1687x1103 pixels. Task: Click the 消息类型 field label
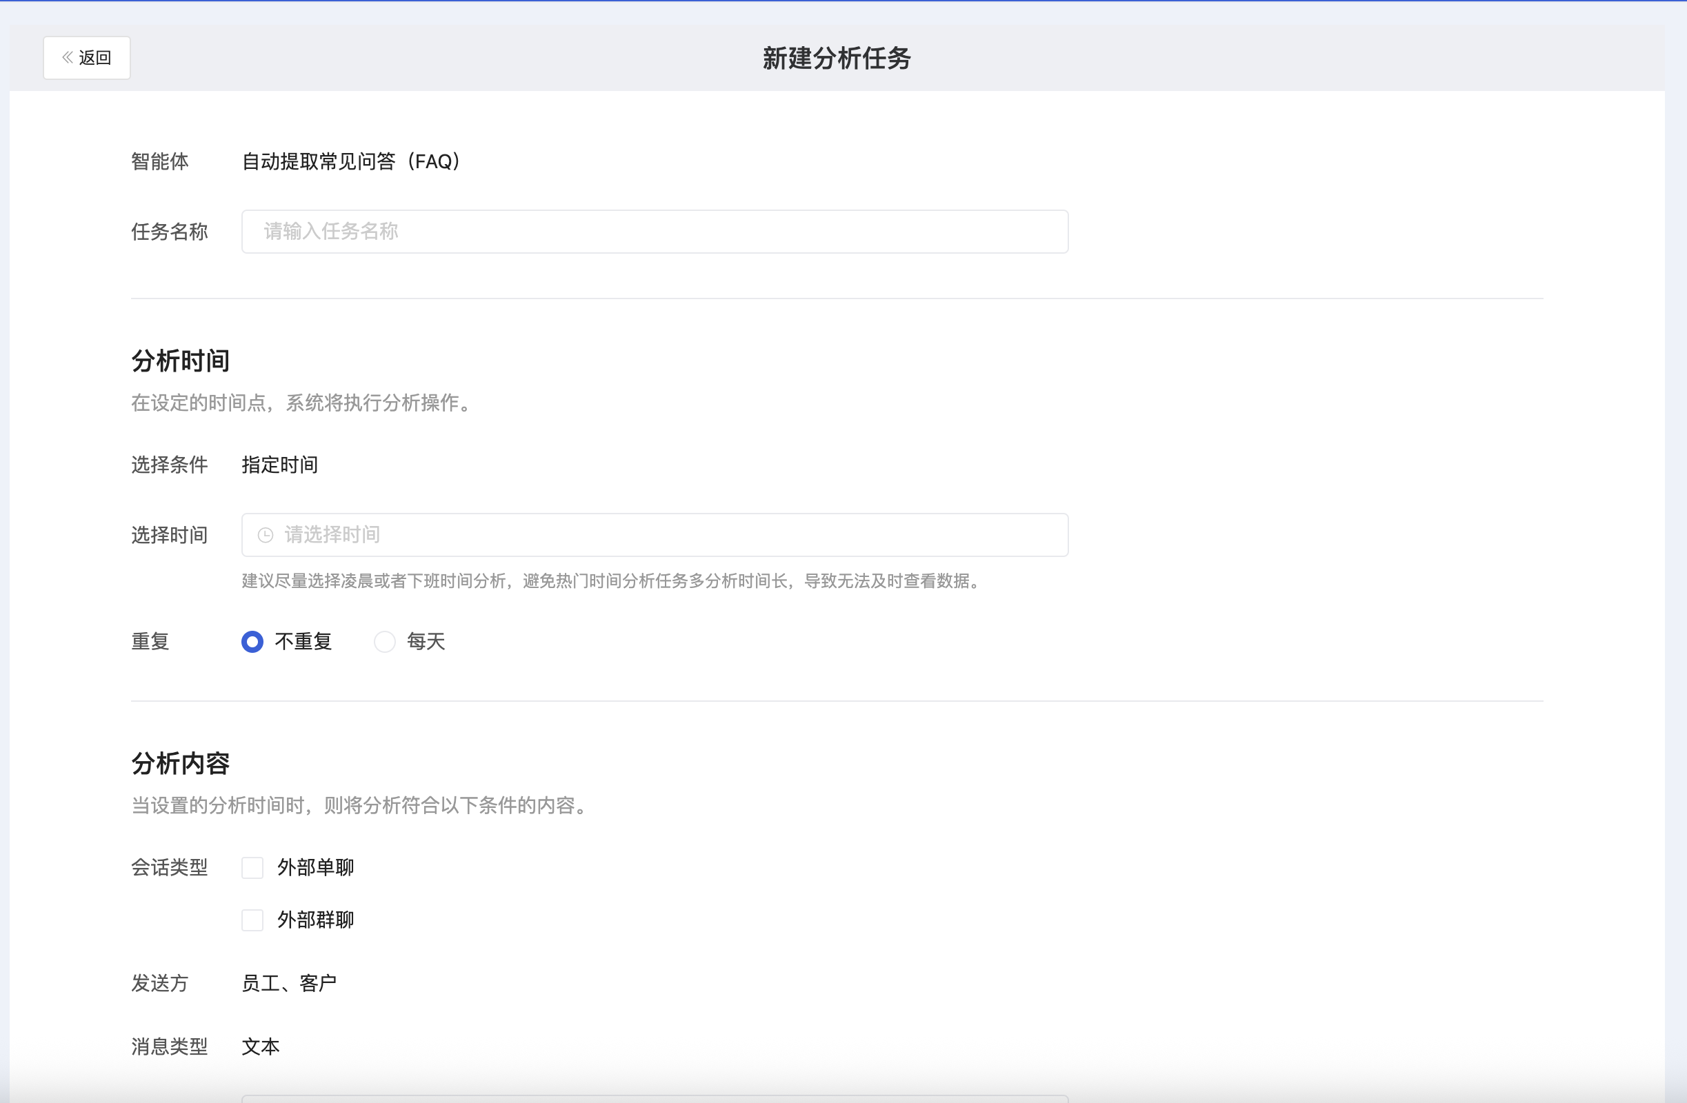pyautogui.click(x=170, y=1046)
